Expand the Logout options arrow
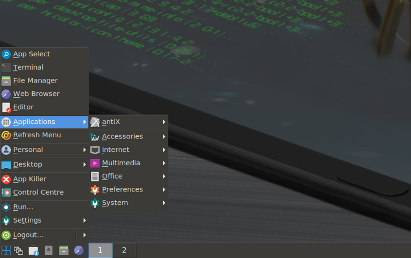This screenshot has height=258, width=411. (x=85, y=235)
